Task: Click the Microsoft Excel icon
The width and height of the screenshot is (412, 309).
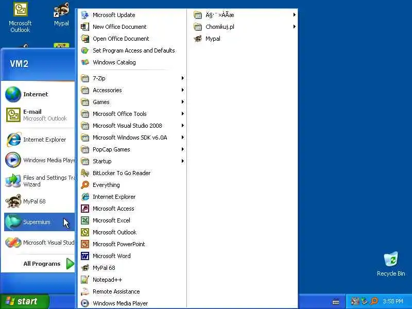Action: (x=85, y=220)
